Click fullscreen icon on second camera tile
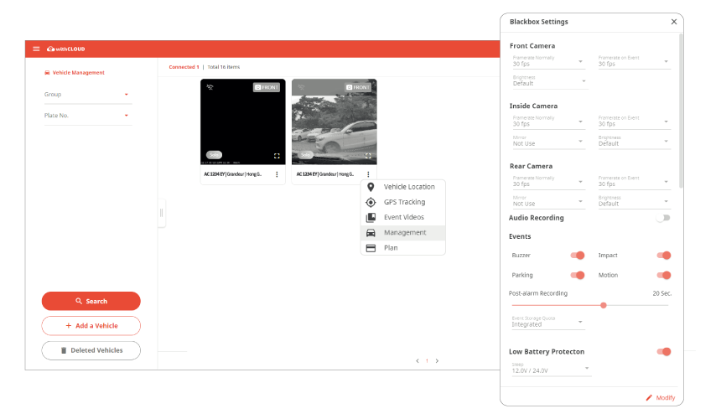Image resolution: width=721 pixels, height=419 pixels. pyautogui.click(x=368, y=155)
